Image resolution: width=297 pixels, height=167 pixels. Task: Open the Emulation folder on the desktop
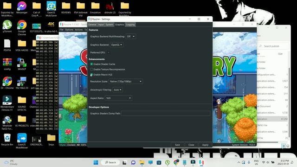(x=95, y=7)
